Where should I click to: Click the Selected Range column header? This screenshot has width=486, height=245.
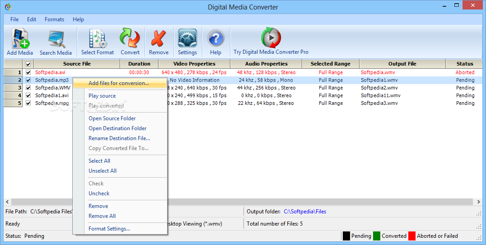point(331,64)
